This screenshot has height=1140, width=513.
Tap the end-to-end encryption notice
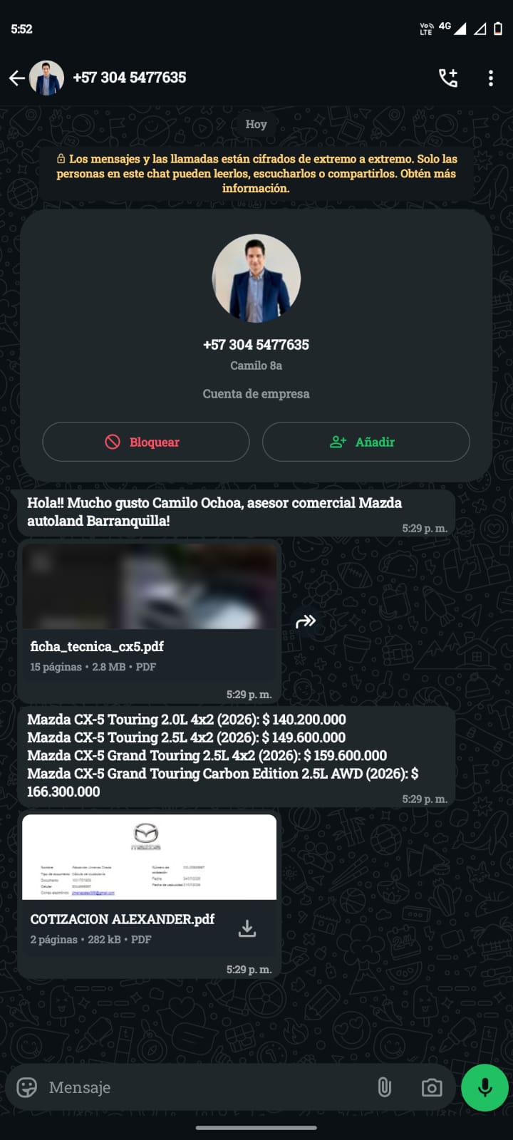pyautogui.click(x=256, y=174)
